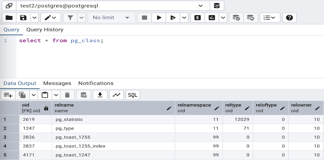
Task: Click the Commit transaction icon
Action: (236, 18)
